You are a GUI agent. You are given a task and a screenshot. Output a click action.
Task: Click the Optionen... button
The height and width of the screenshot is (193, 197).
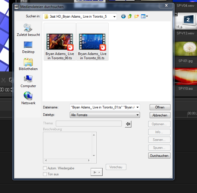(159, 124)
